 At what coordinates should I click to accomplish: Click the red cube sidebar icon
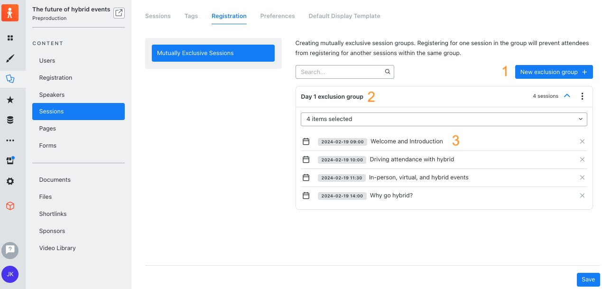10,205
